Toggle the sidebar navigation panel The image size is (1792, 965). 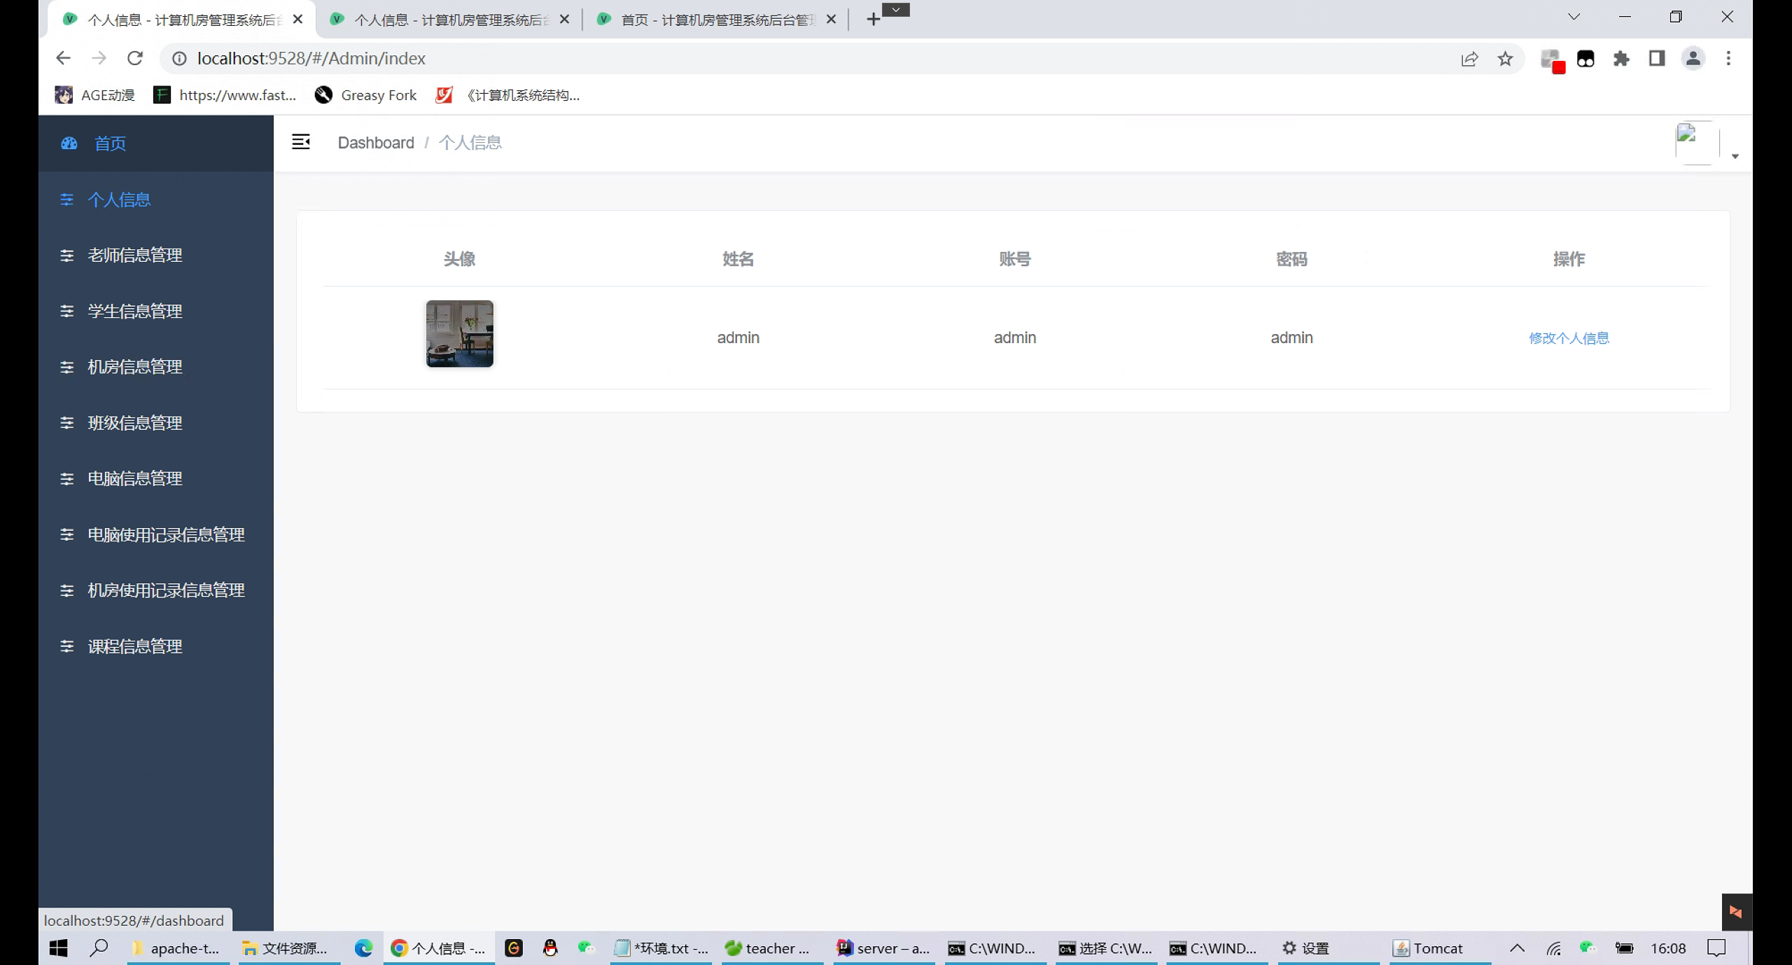[x=300, y=143]
